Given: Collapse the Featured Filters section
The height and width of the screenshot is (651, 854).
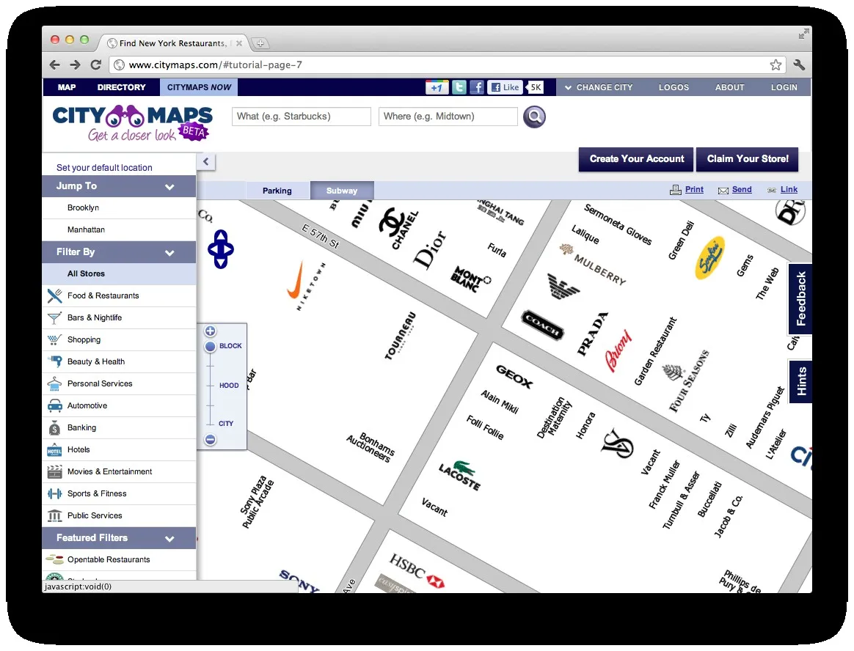Looking at the screenshot, I should tap(169, 539).
